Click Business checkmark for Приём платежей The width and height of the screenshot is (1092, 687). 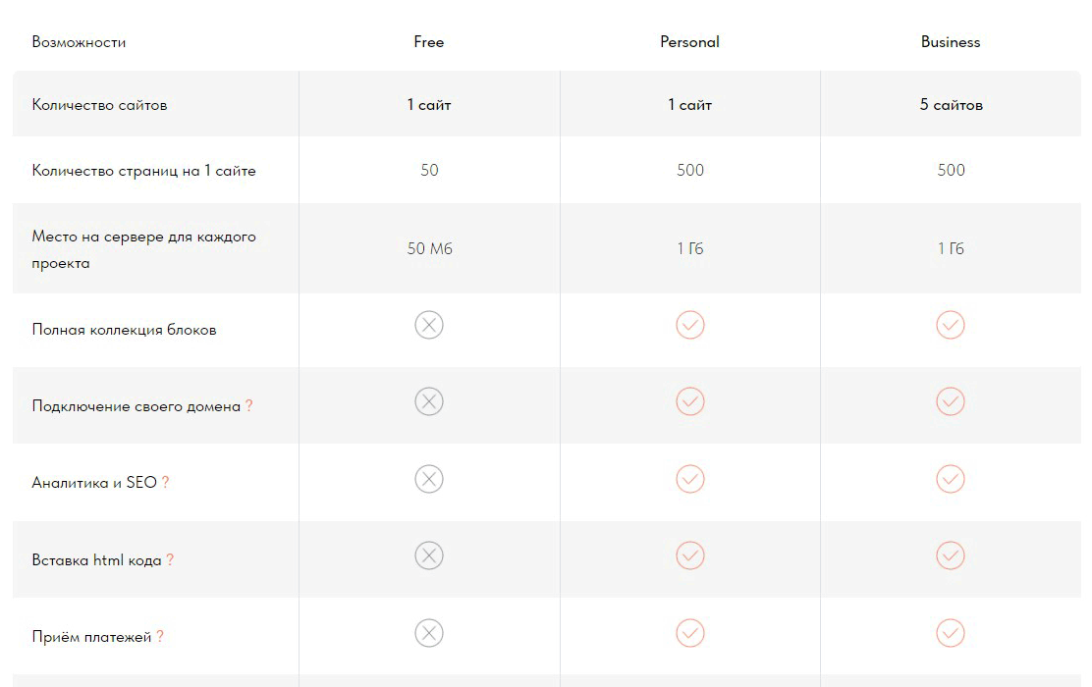click(x=951, y=633)
